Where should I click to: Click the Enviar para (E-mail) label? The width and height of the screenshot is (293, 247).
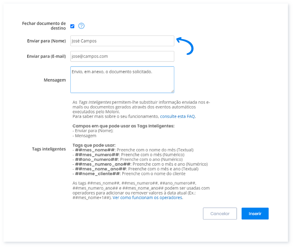point(46,56)
